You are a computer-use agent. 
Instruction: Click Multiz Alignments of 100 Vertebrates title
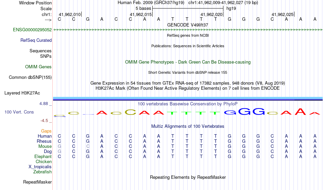click(x=188, y=126)
